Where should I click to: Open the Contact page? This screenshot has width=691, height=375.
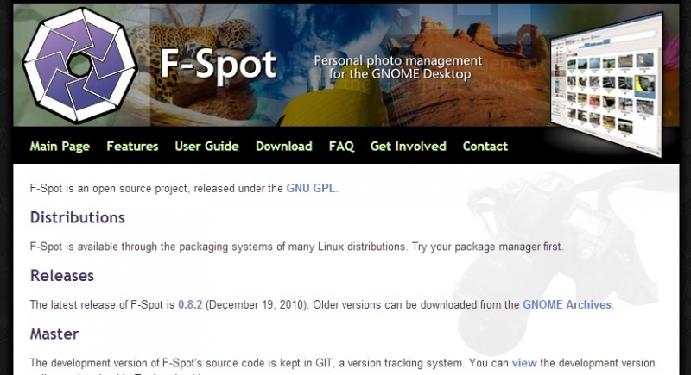(485, 147)
